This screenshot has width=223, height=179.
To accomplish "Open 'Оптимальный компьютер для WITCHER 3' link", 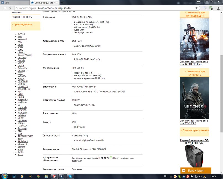I will pyautogui.click(x=194, y=122).
